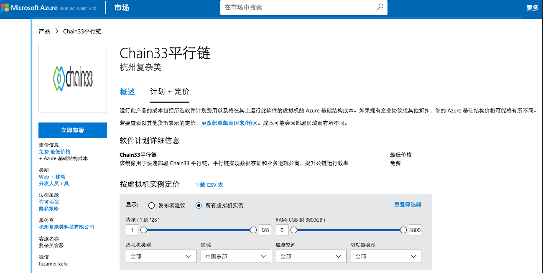Click the Chain33平行链 page title
The width and height of the screenshot is (543, 273).
pyautogui.click(x=165, y=54)
